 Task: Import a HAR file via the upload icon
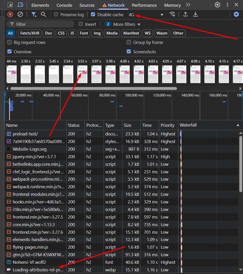click(x=185, y=14)
